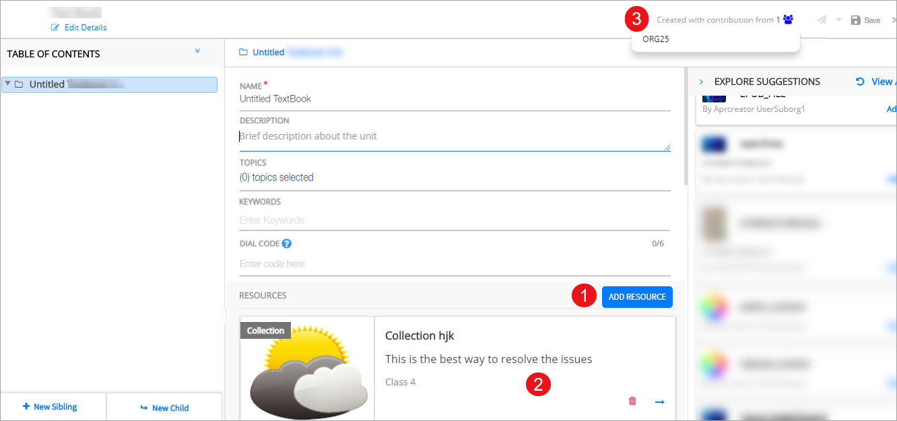Open the Dial Code help icon
This screenshot has height=421, width=897.
pyautogui.click(x=286, y=244)
